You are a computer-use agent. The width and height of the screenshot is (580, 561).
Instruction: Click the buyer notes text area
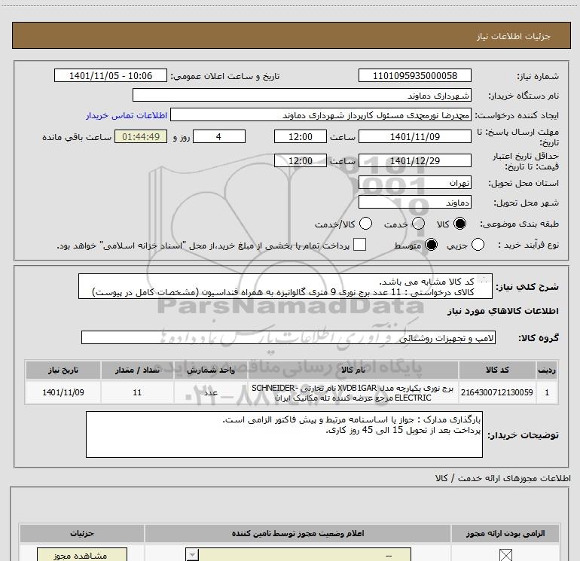[284, 434]
